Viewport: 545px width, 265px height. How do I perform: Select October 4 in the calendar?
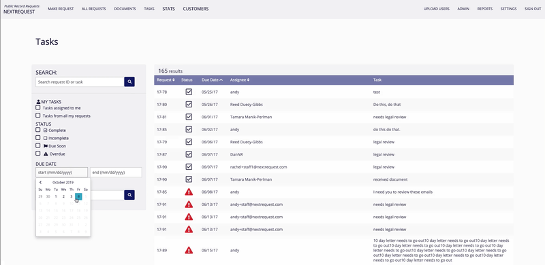coord(78,196)
